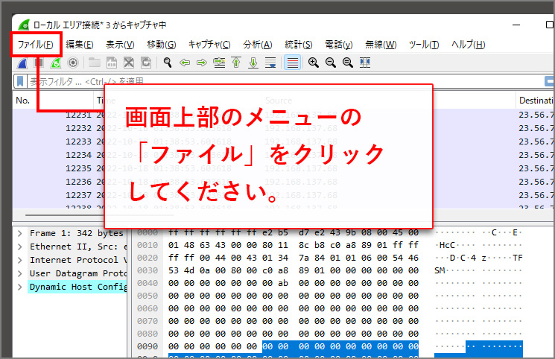Screen dimensions: 555x359
Task: Reset text to normal size
Action: [348, 63]
